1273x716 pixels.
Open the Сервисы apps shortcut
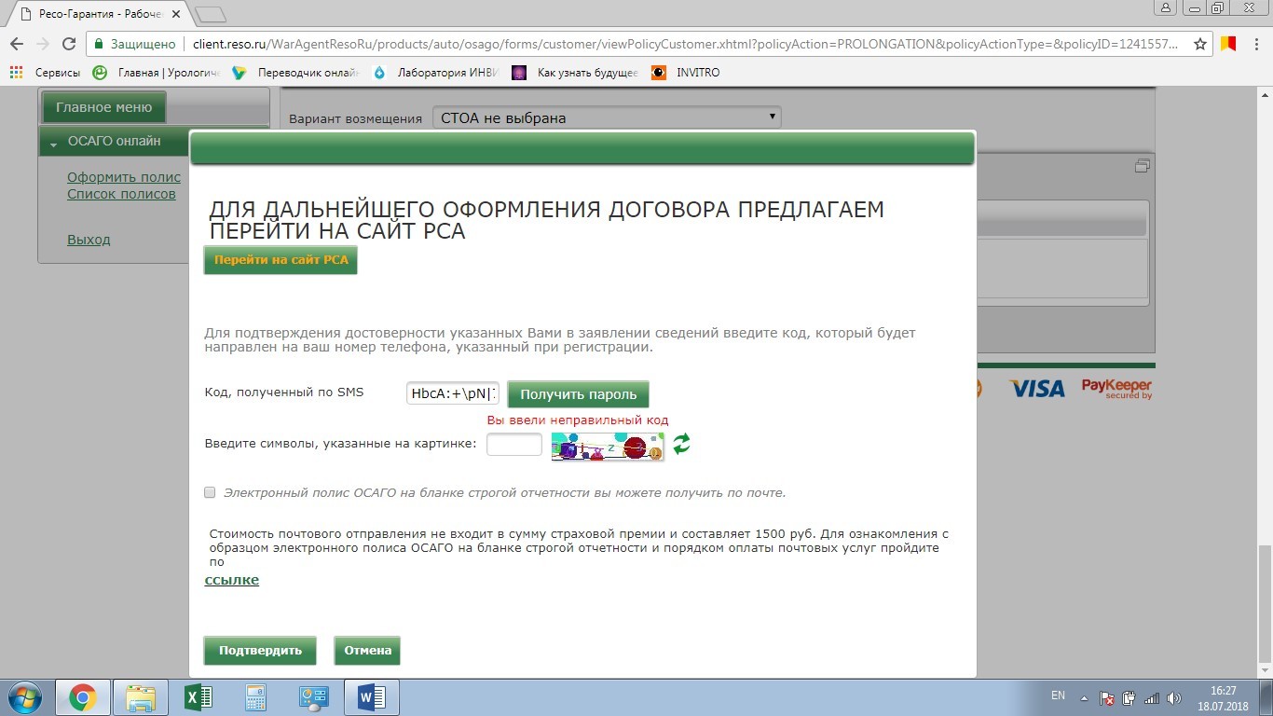(45, 72)
